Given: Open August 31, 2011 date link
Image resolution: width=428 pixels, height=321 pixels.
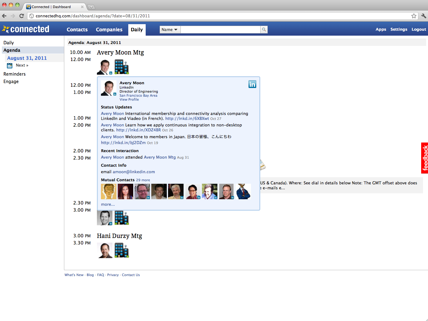Looking at the screenshot, I should pyautogui.click(x=27, y=58).
